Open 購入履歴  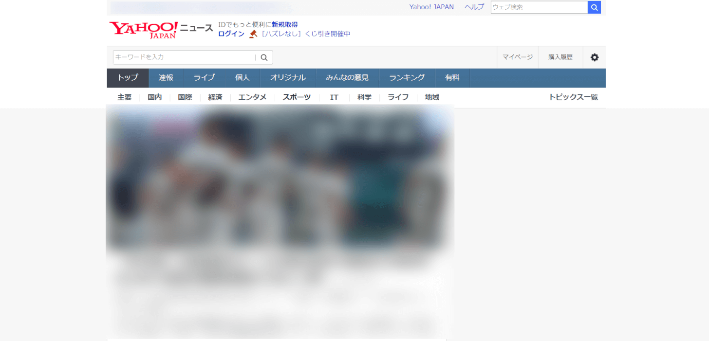[x=560, y=57]
